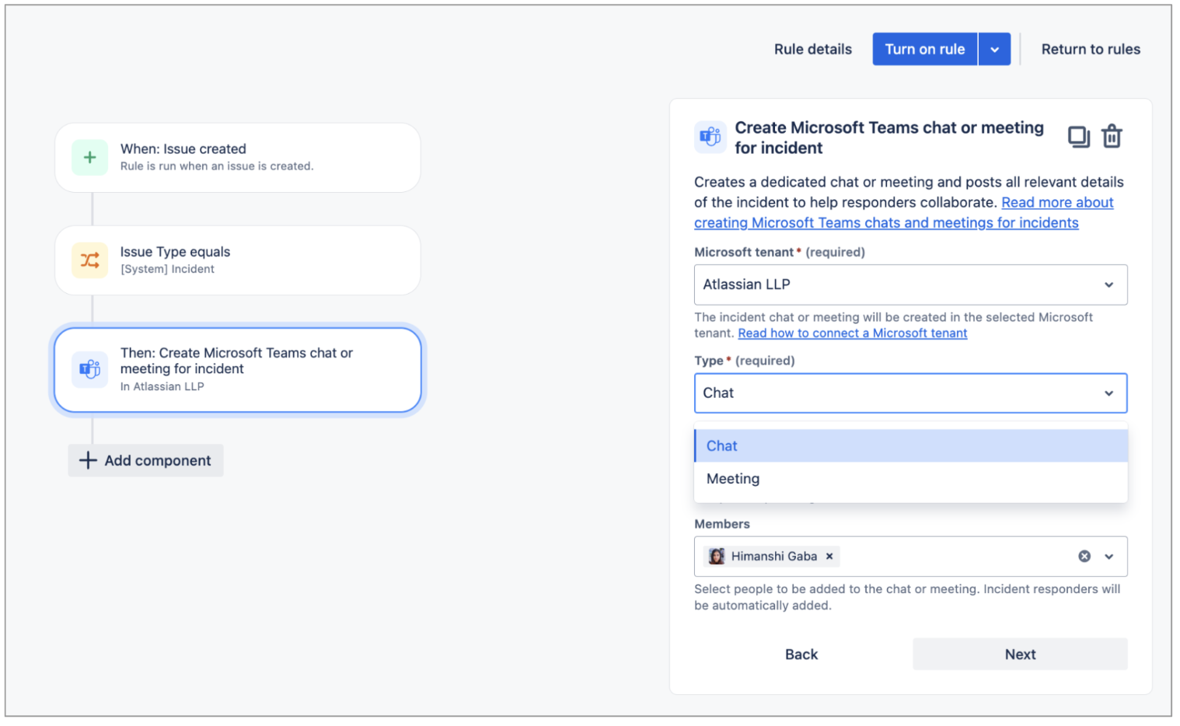Screen dimensions: 1180x726
Task: Duplicate the component with the copy icon
Action: pyautogui.click(x=1078, y=137)
